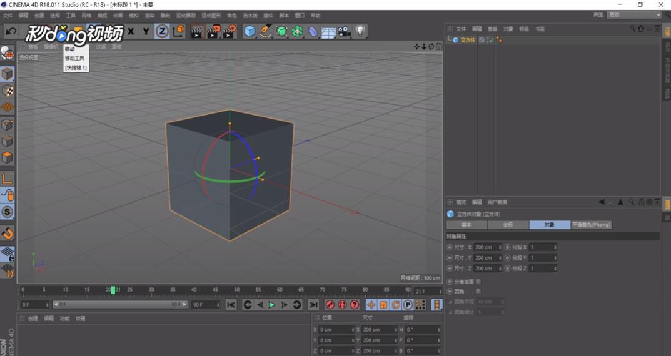Toggle Parameter P keyframe icon
The height and width of the screenshot is (356, 671).
coord(408,305)
